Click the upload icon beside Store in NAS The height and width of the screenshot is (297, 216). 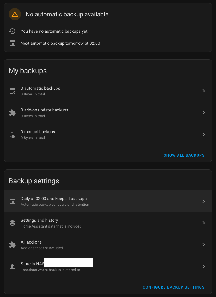click(x=12, y=266)
